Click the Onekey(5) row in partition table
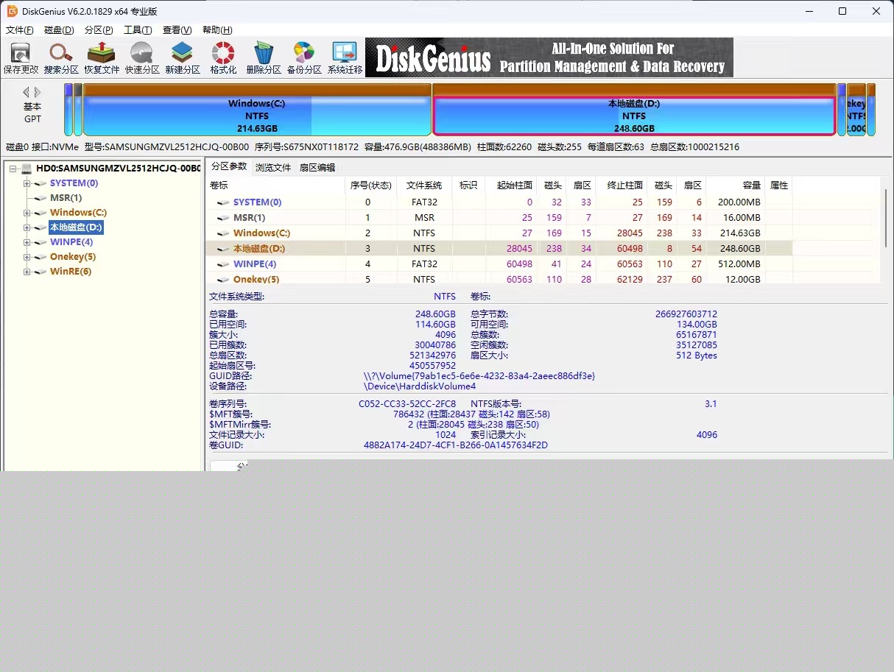Screen dimensions: 894x672 tap(499, 278)
